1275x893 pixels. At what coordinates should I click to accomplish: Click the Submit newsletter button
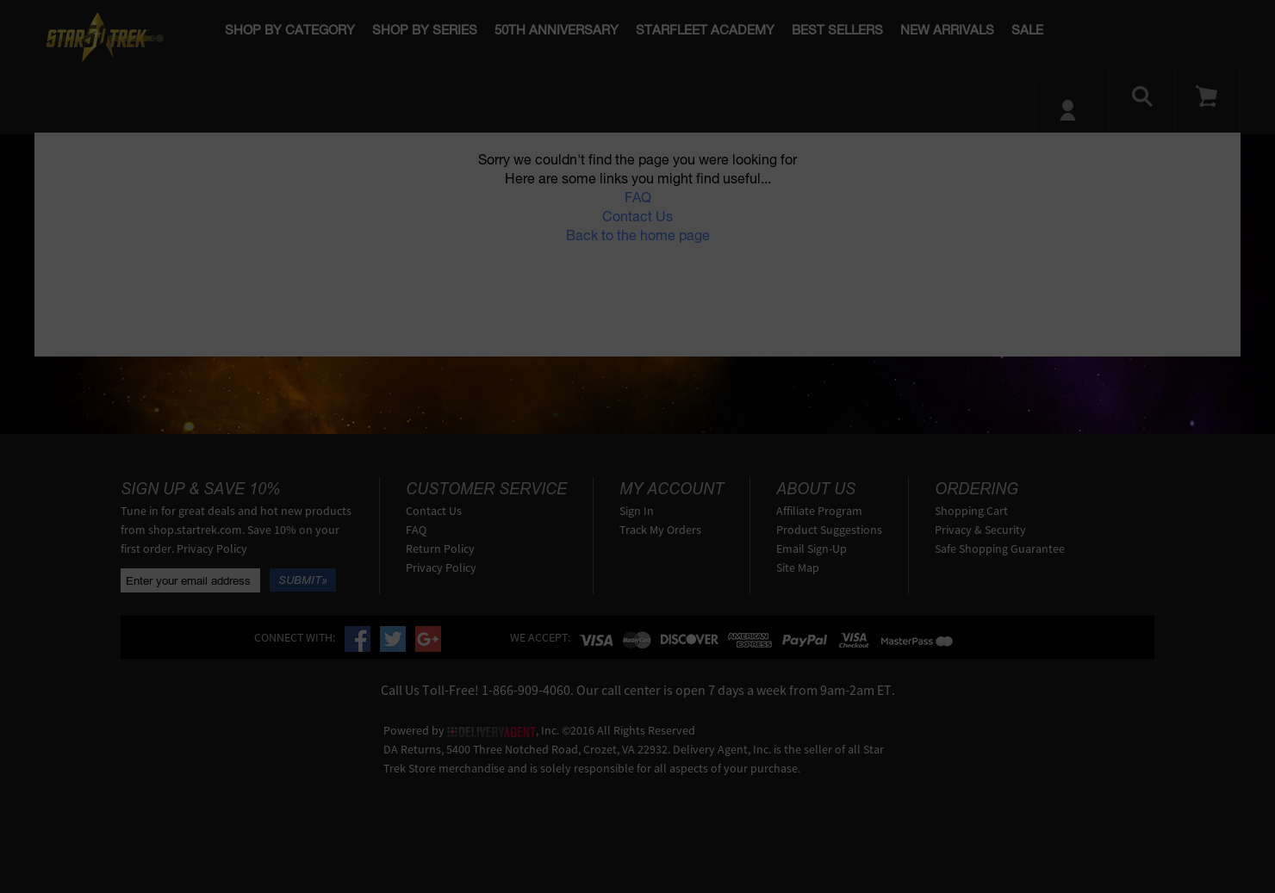[x=302, y=580]
